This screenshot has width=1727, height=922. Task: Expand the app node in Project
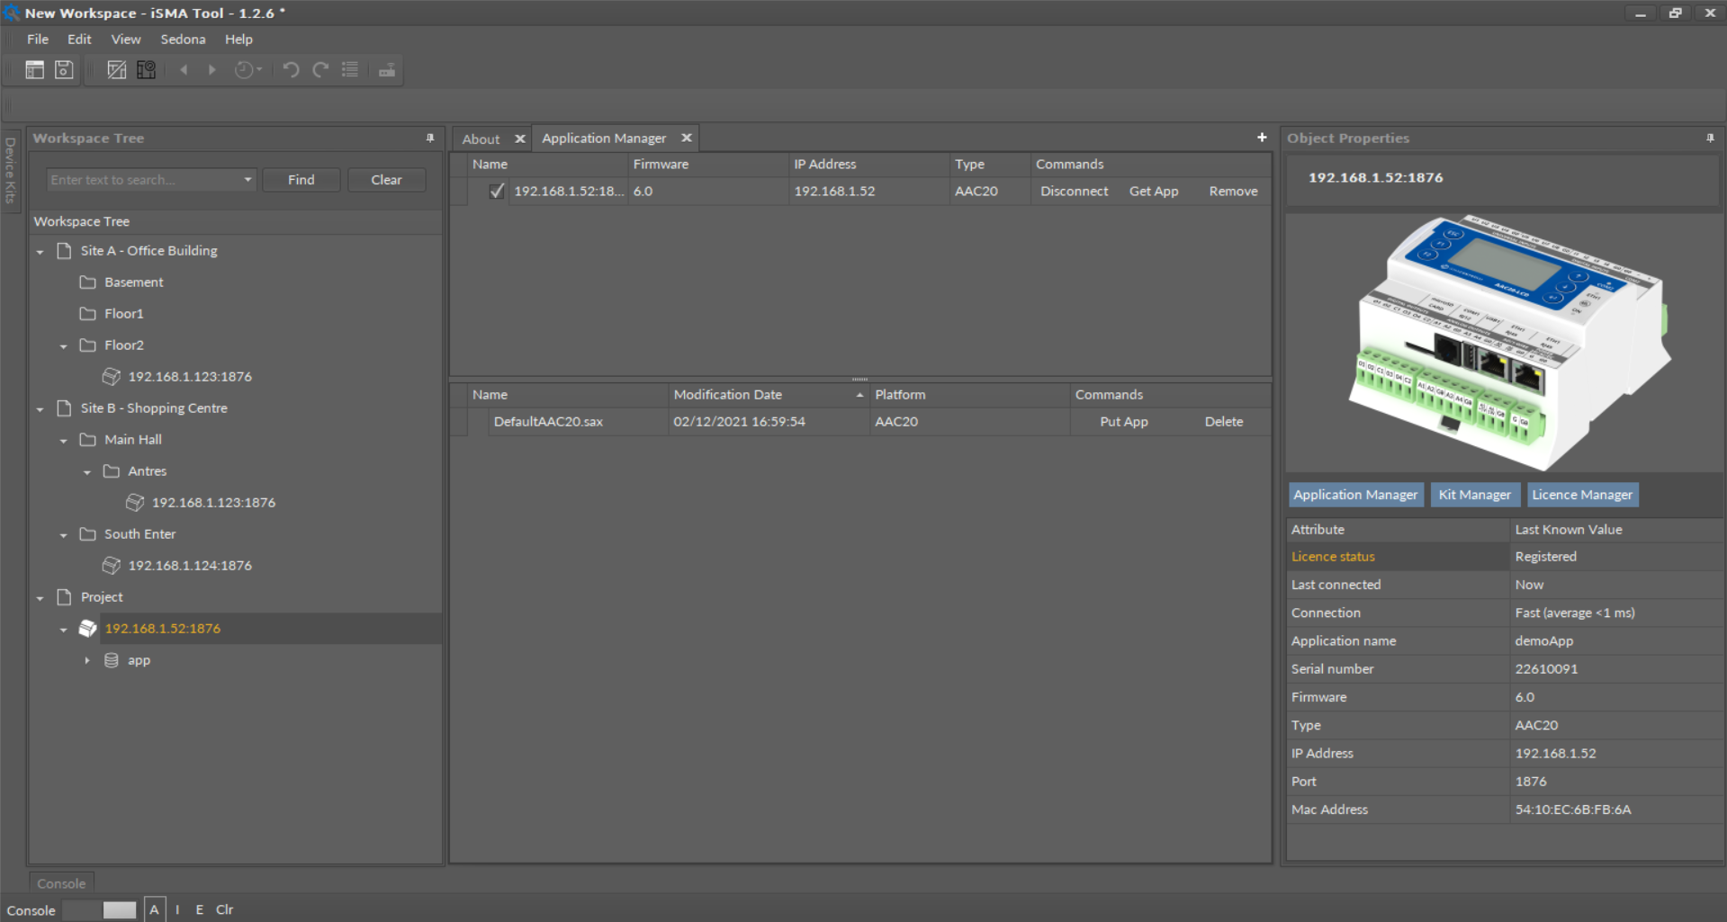coord(87,660)
